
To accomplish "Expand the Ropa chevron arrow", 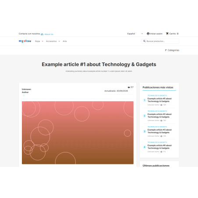I will point(42,41).
